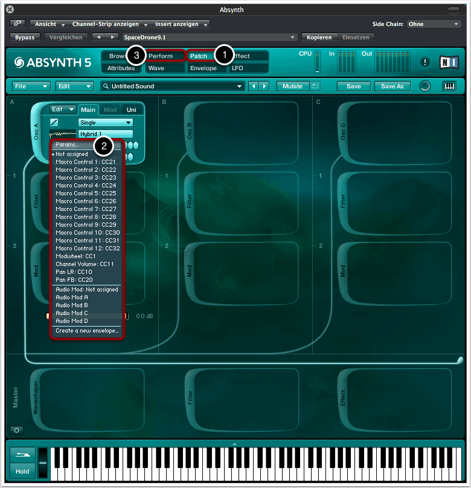
Task: Toggle the Hold button
Action: coord(23,471)
